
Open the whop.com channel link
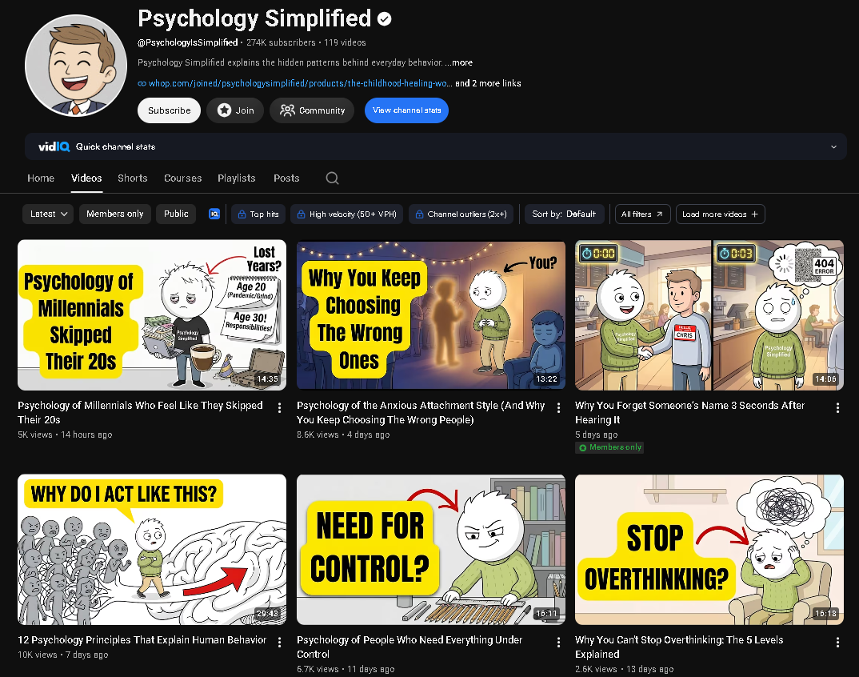(x=300, y=83)
